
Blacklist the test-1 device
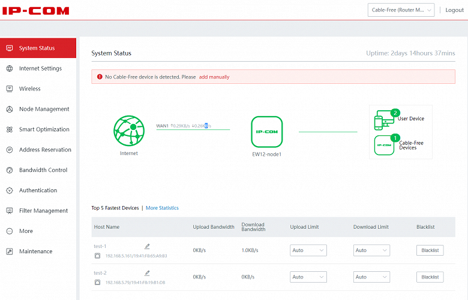tap(430, 250)
